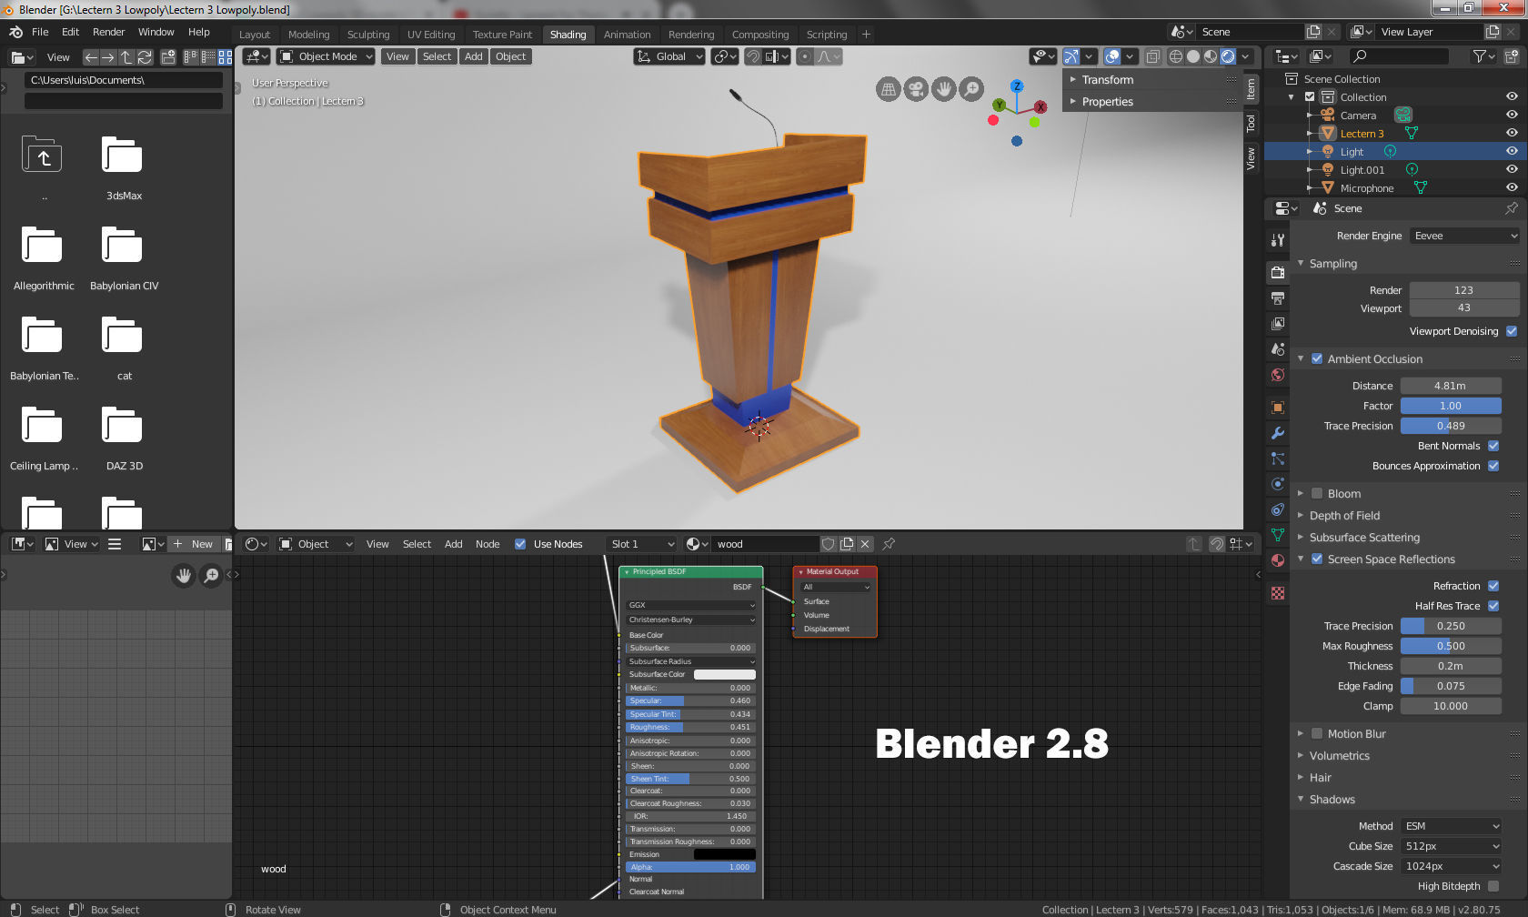Viewport: 1528px width, 917px height.
Task: Open the Item tab in viewport sidebar
Action: 1251,88
